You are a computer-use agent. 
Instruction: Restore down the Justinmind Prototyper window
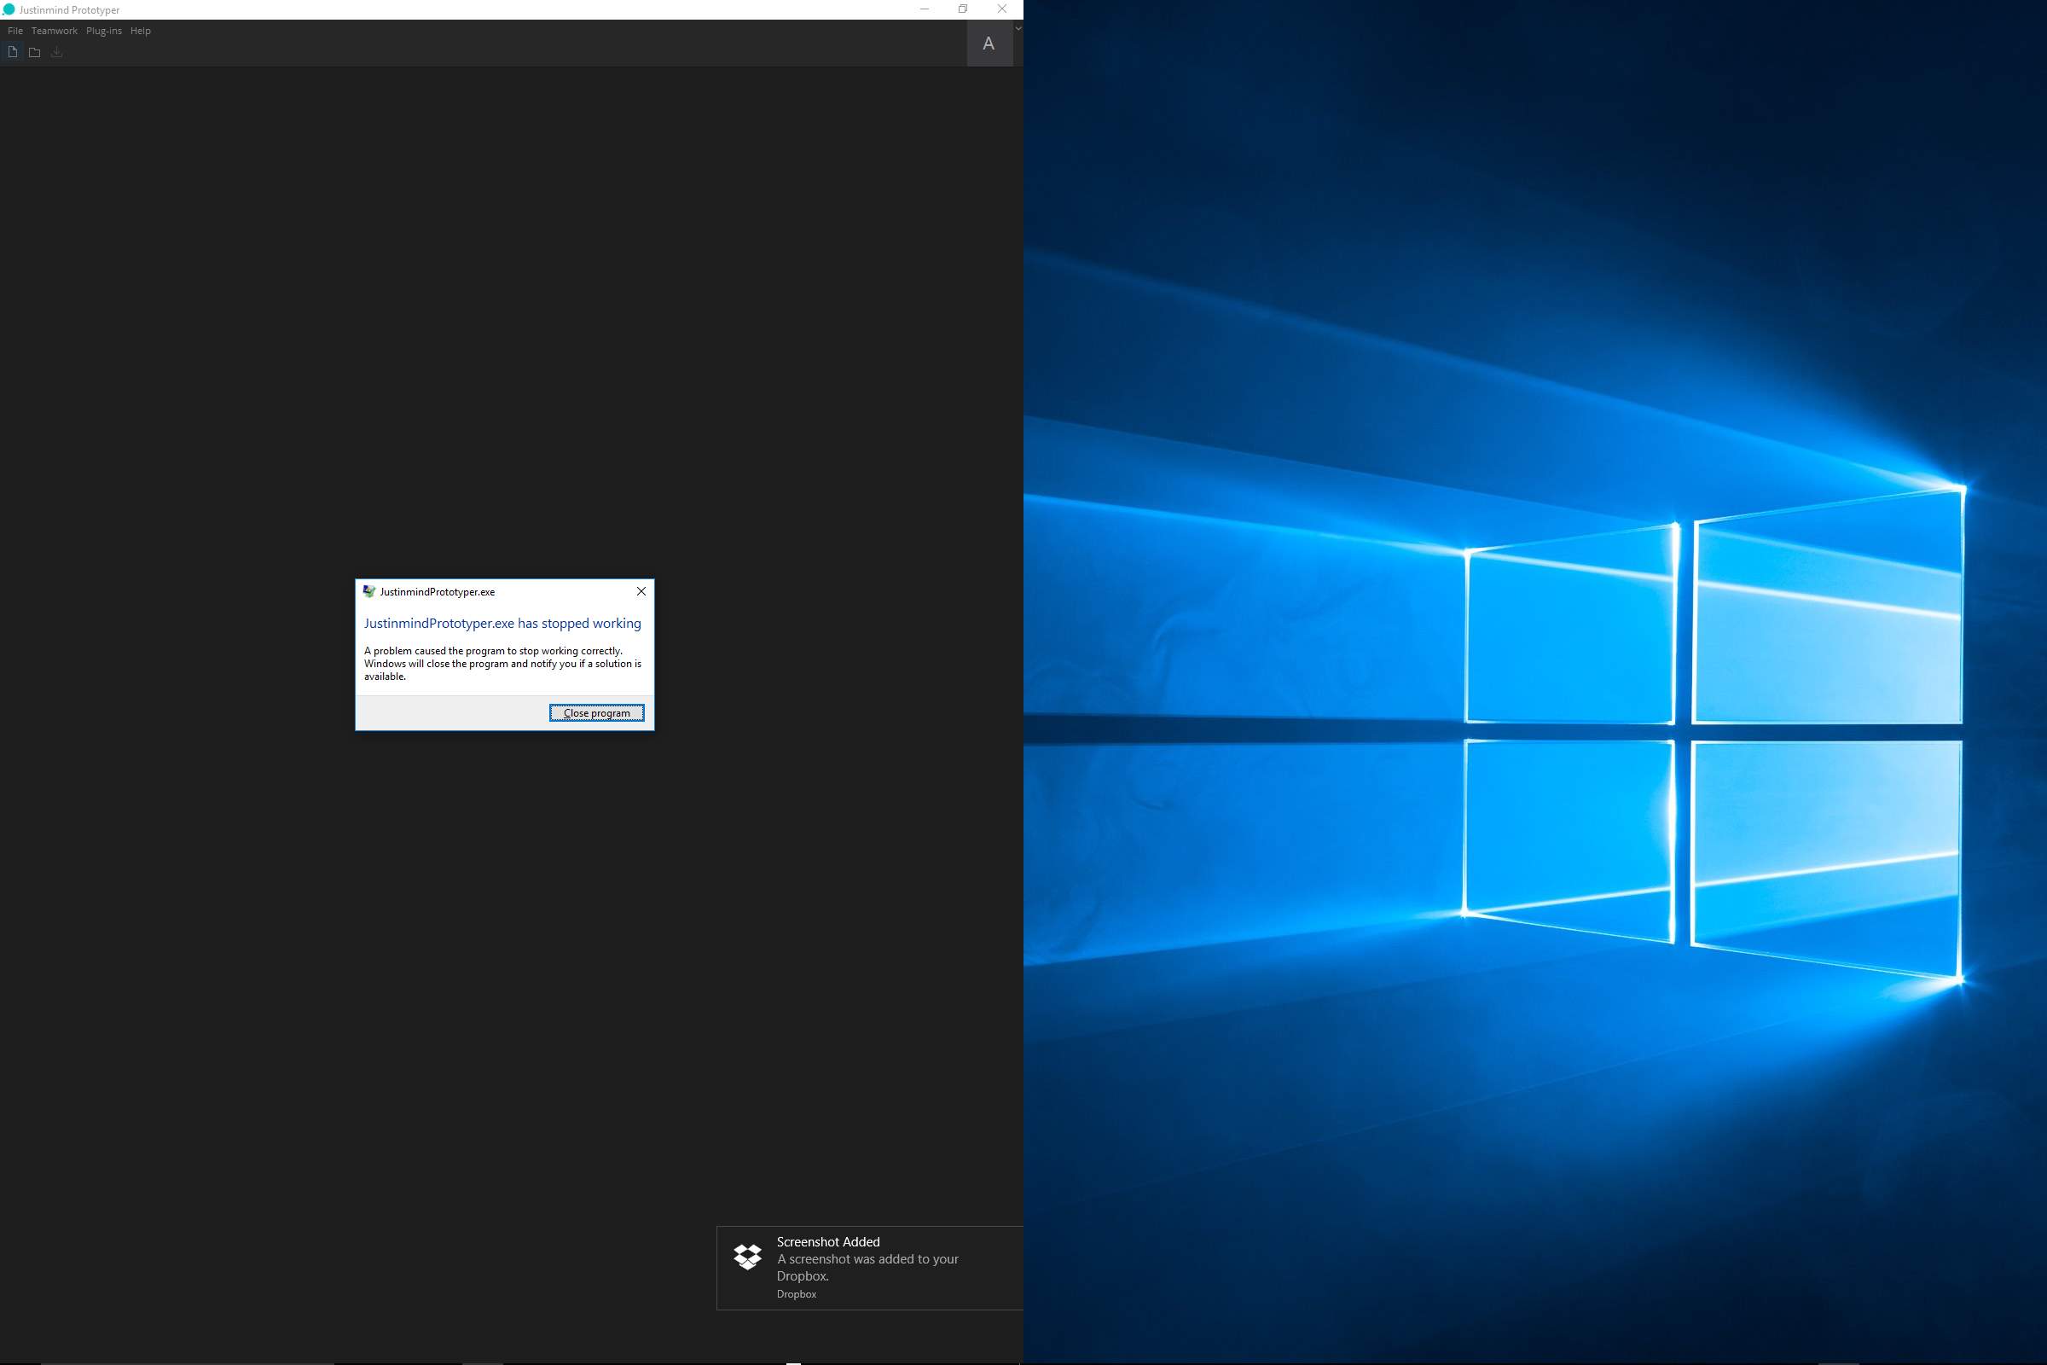click(x=963, y=9)
